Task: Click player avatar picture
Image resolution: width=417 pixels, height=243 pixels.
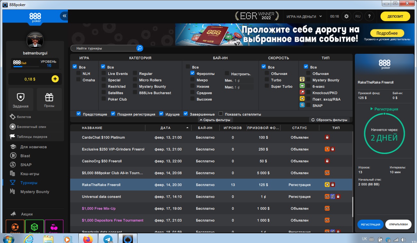Action: pyautogui.click(x=35, y=40)
